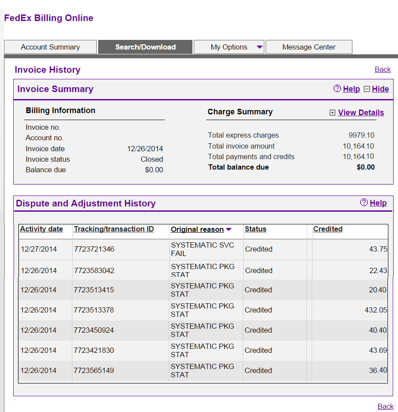398x412 pixels.
Task: Click the 12/27/2014 activity date
Action: [39, 249]
